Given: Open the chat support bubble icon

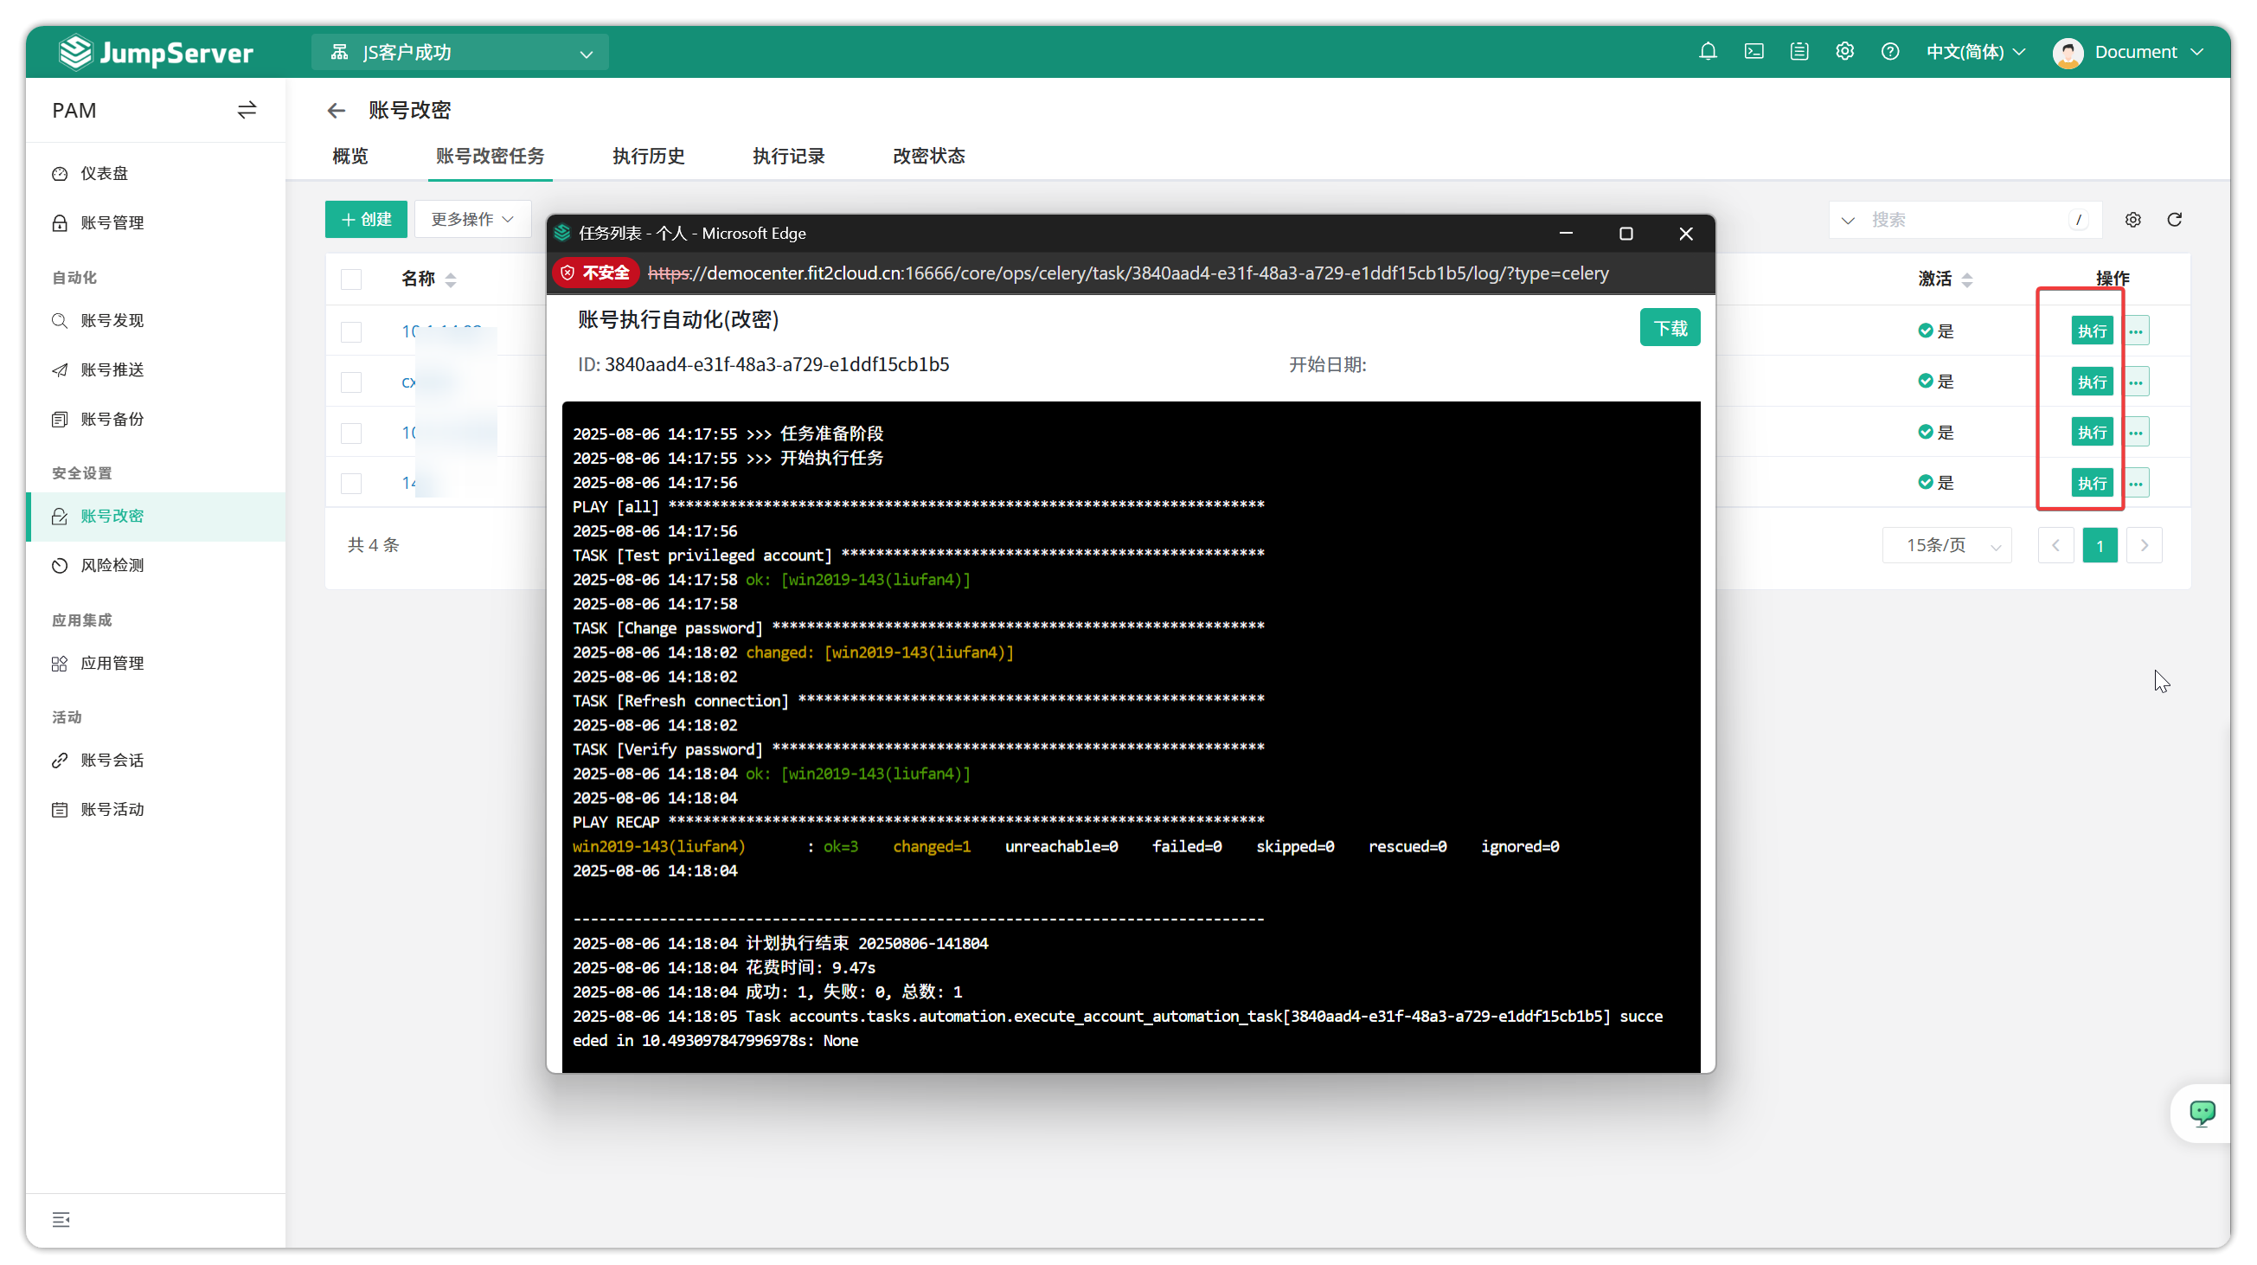Looking at the screenshot, I should [2202, 1113].
